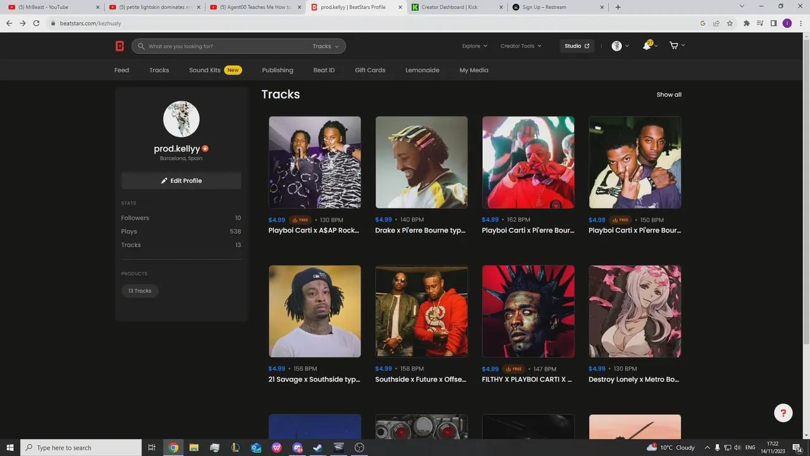The image size is (810, 456).
Task: Reload the page with the refresh icon
Action: [x=36, y=23]
